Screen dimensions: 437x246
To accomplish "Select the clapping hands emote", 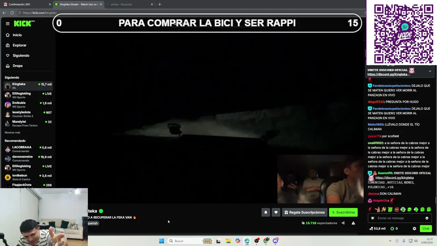I will point(383,209).
